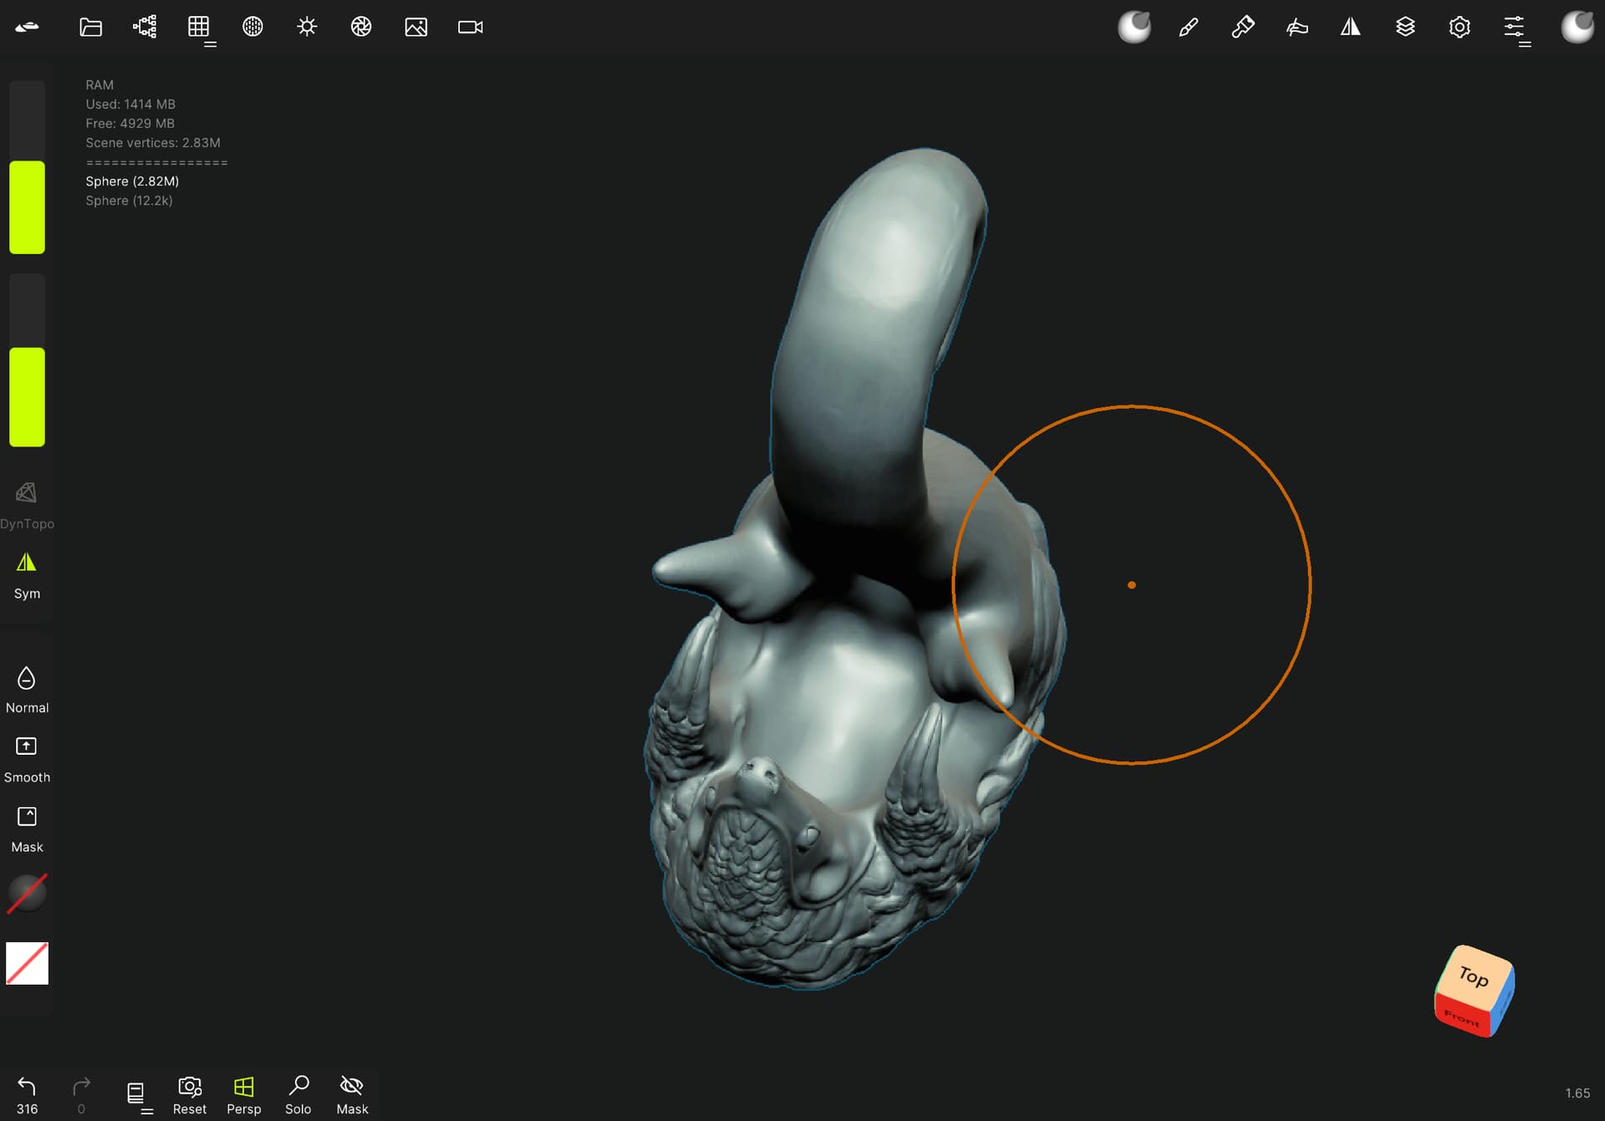
Task: Toggle the Sym symmetry button
Action: click(27, 575)
